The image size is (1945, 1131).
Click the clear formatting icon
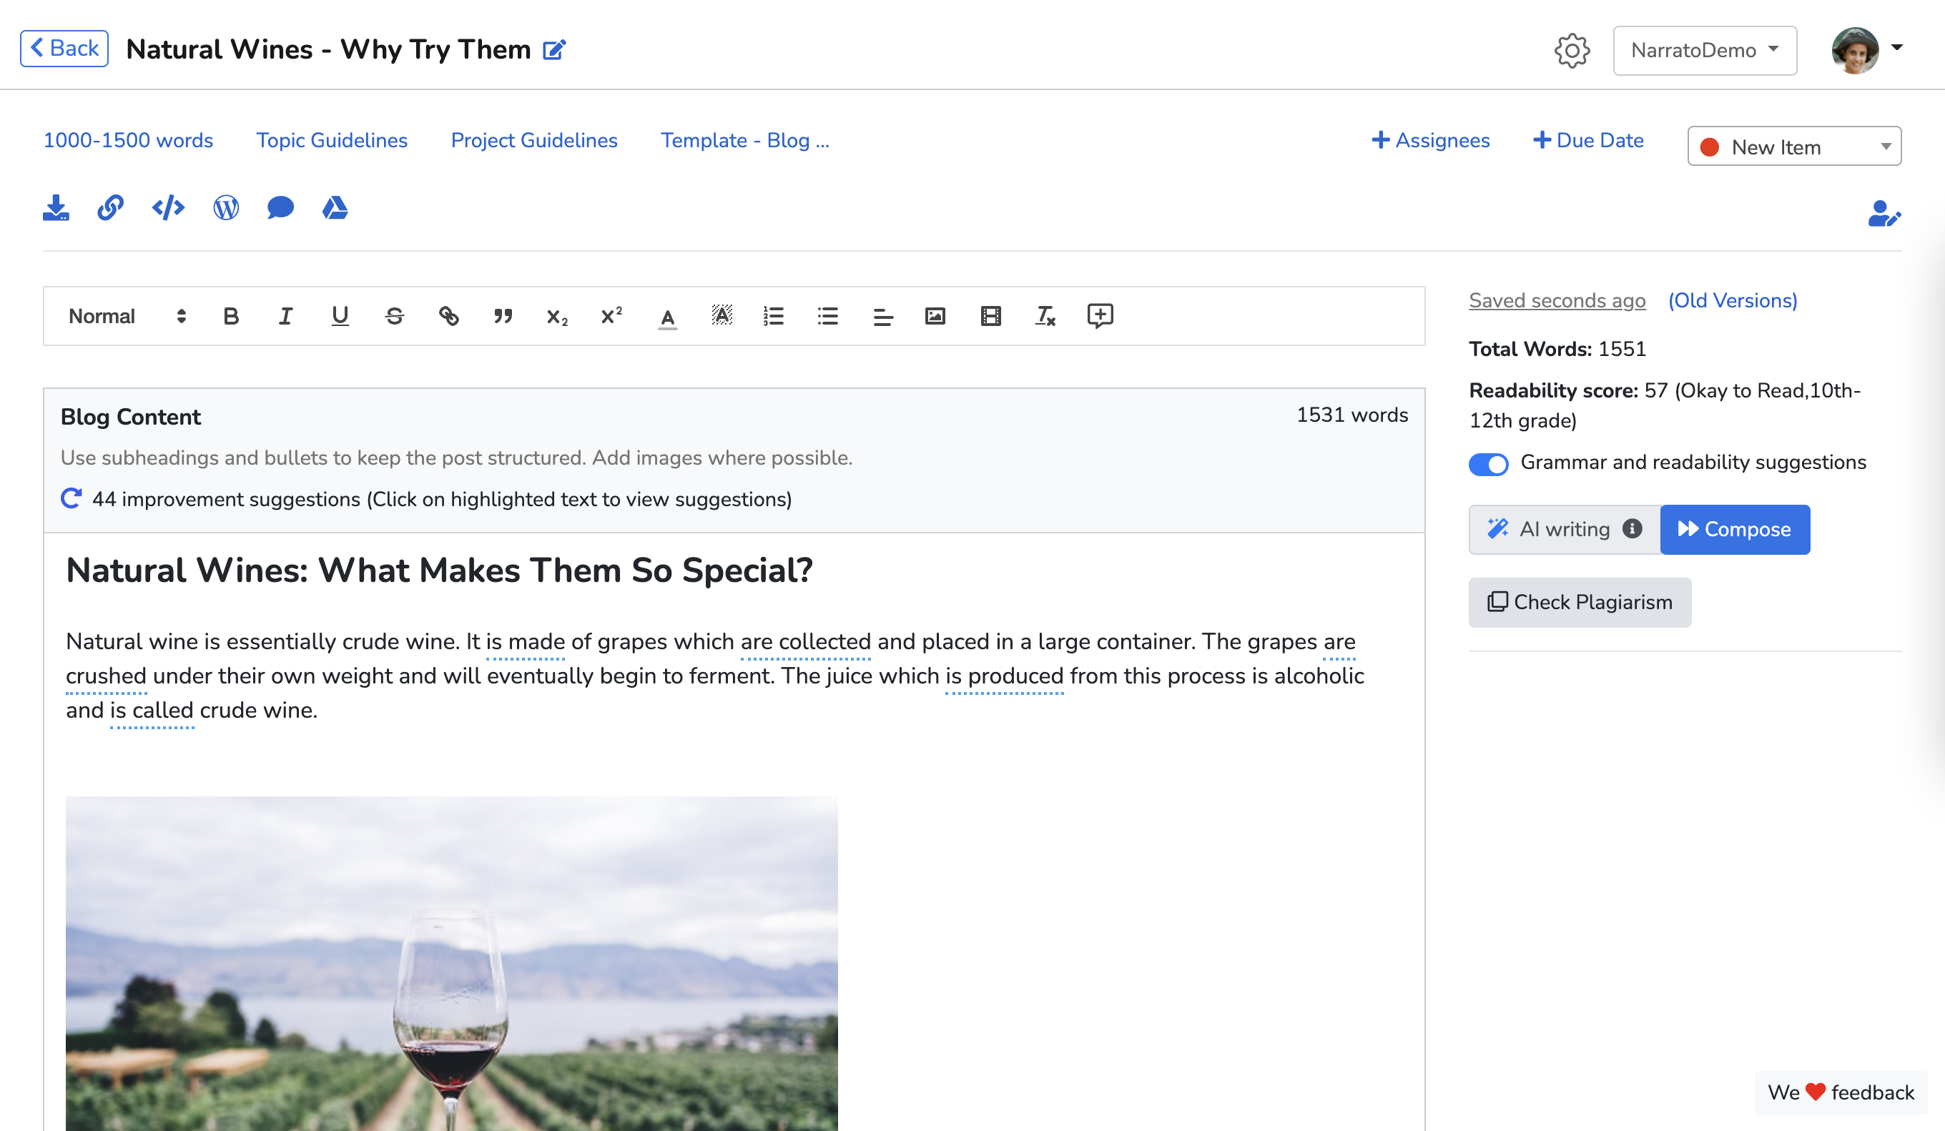pyautogui.click(x=1045, y=316)
